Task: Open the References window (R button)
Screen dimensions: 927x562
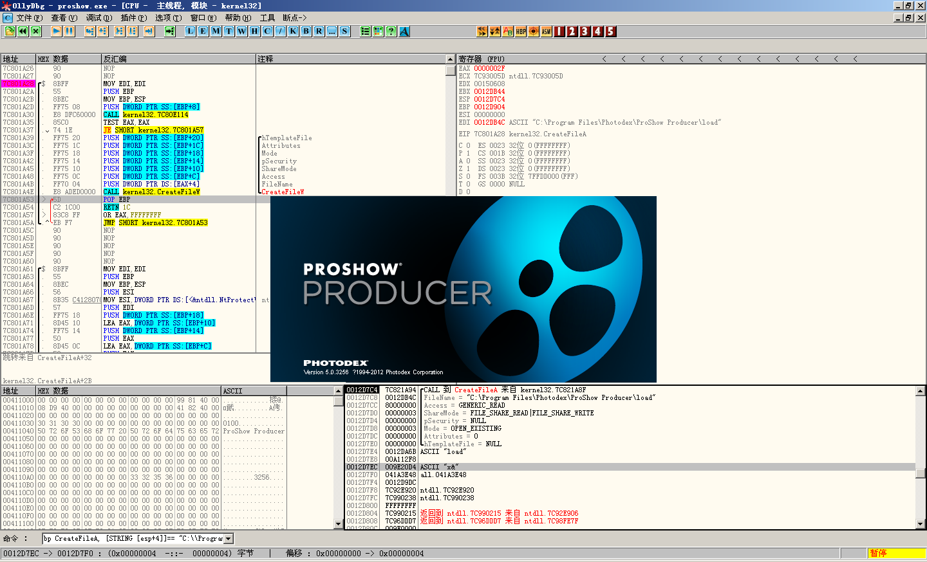Action: (319, 31)
